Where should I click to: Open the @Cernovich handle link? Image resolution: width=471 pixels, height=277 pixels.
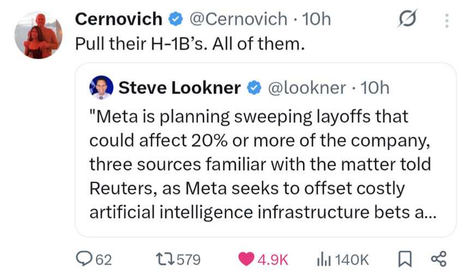click(239, 20)
